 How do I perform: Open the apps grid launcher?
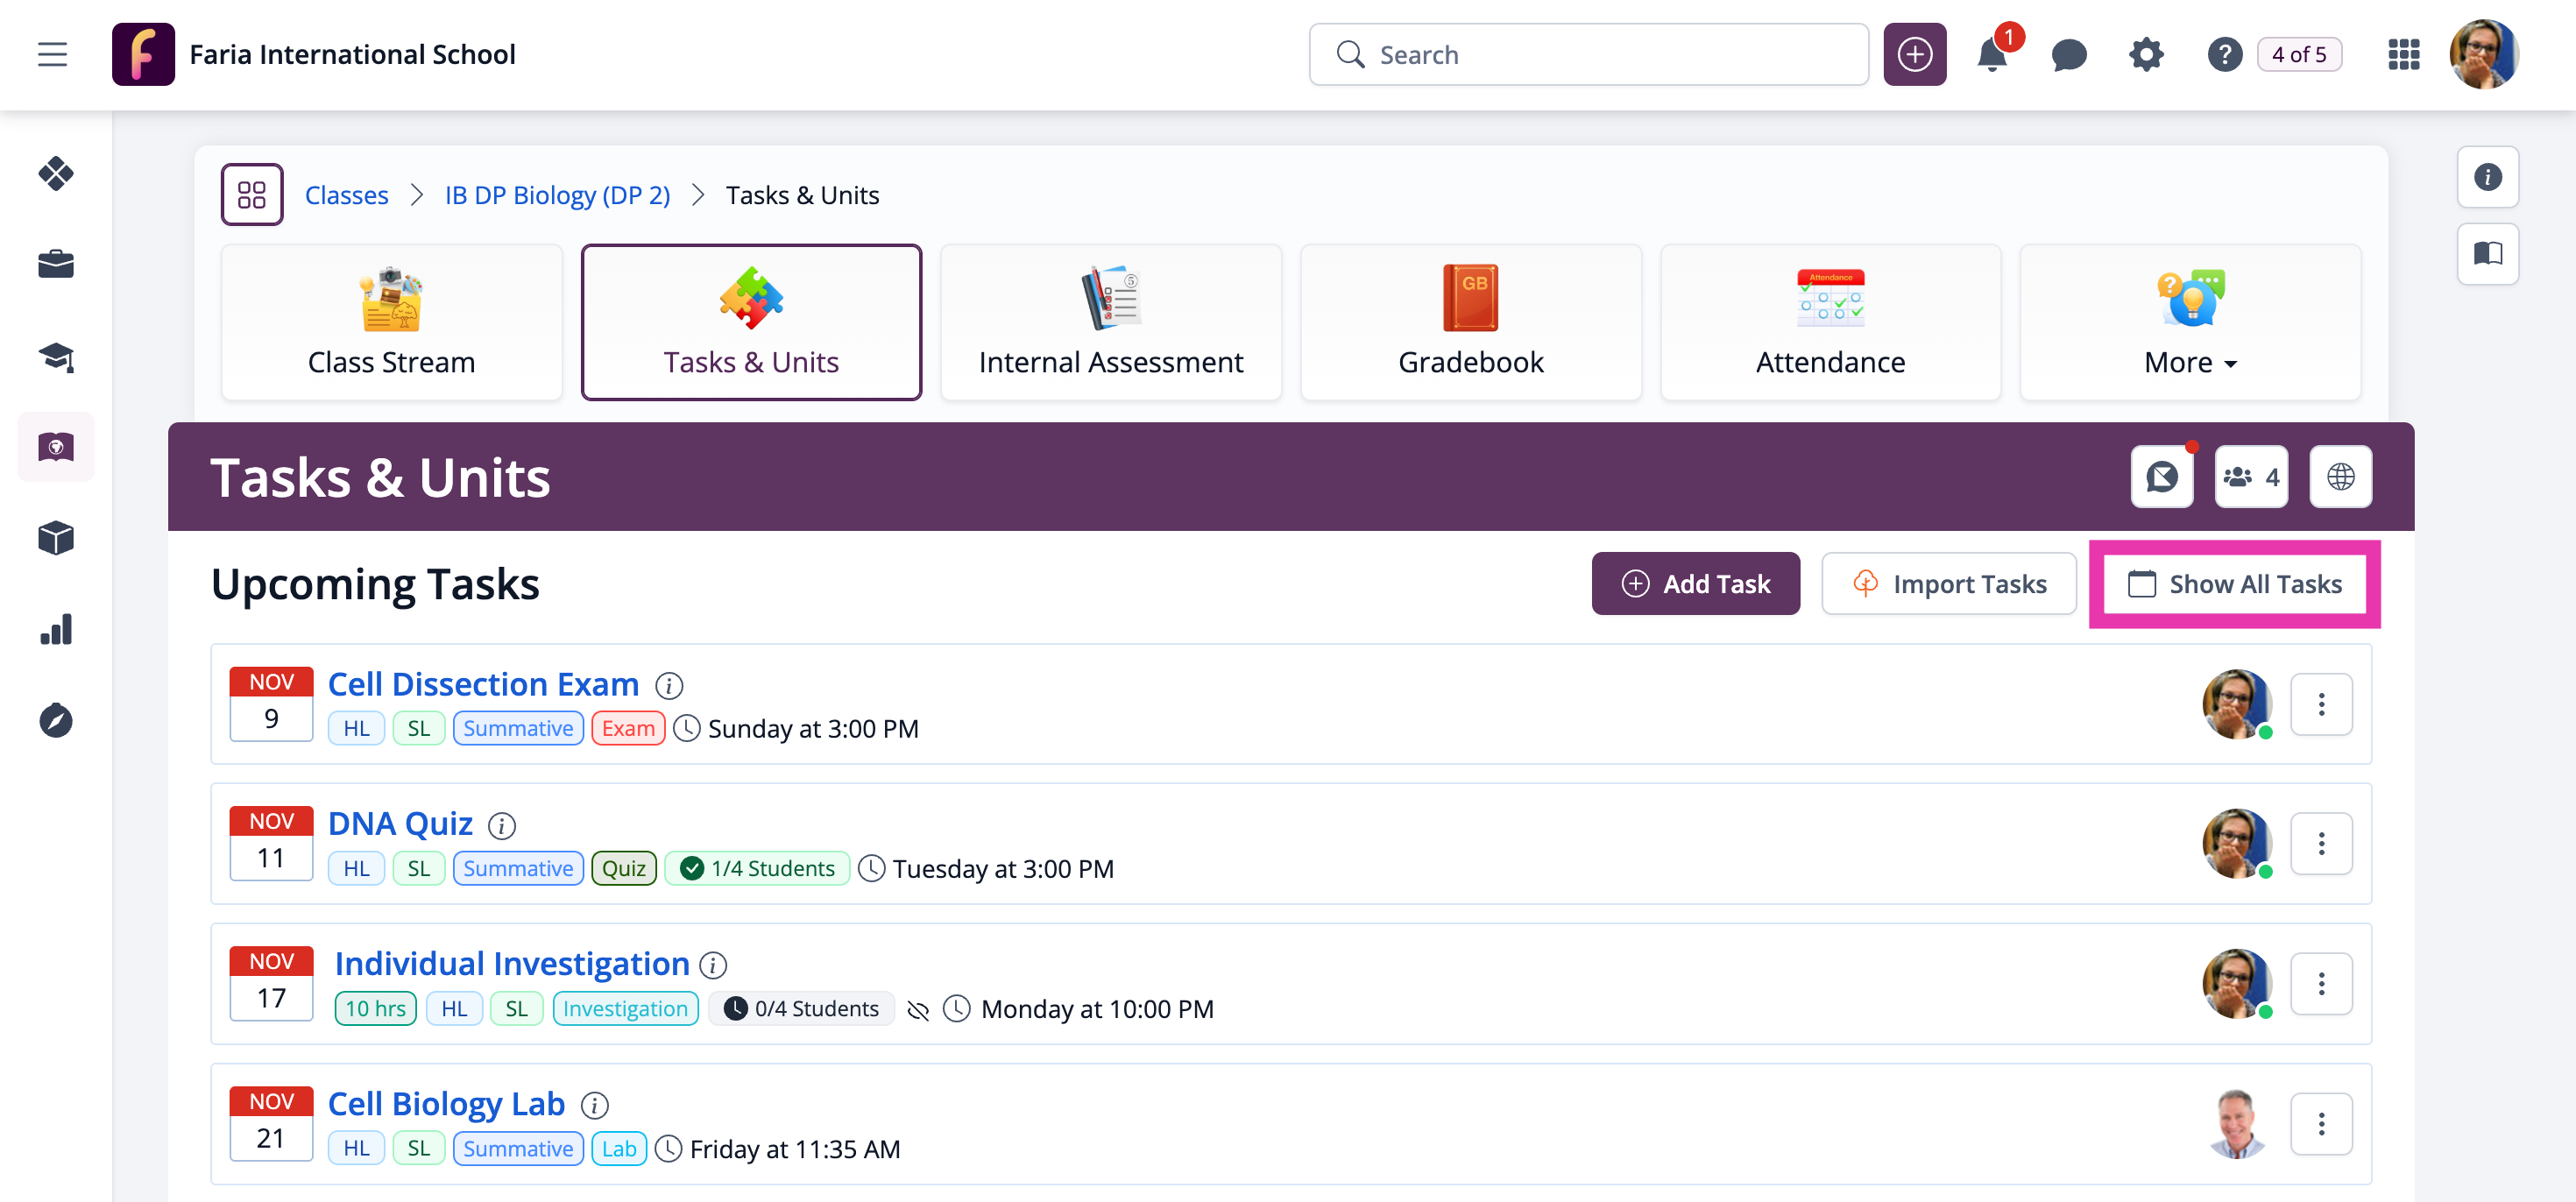click(2403, 54)
